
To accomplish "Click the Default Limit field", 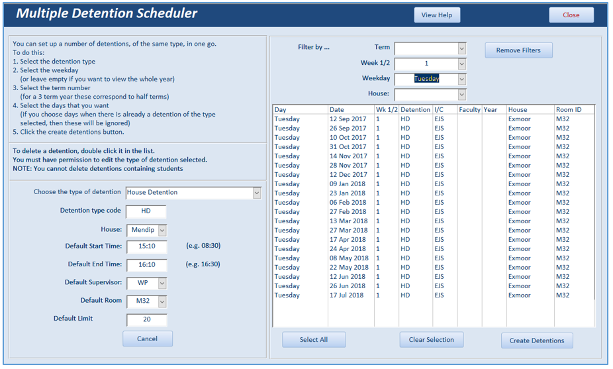I will (x=147, y=320).
